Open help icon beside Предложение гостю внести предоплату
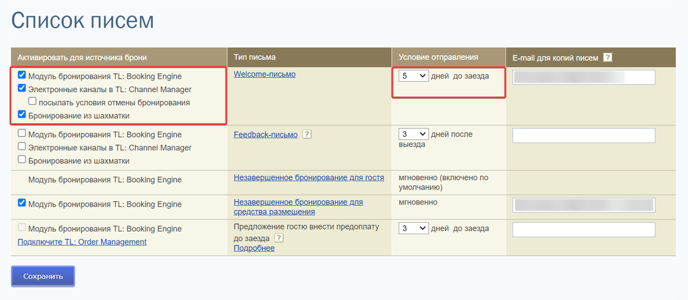688x300 pixels. tap(278, 238)
